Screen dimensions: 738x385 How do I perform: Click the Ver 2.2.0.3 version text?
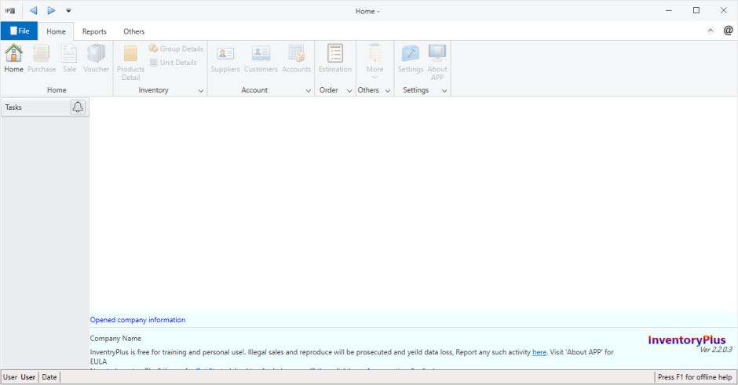[716, 350]
